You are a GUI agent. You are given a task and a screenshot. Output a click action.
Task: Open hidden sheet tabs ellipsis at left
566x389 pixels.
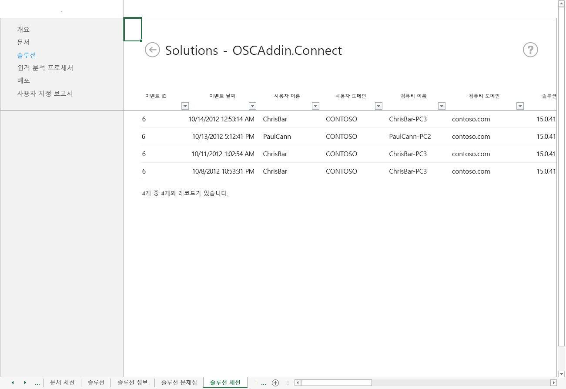[x=37, y=383]
